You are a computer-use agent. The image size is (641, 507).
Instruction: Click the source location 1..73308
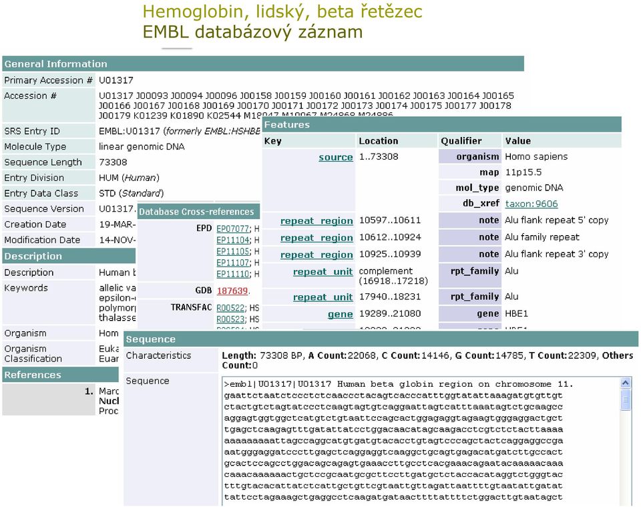pyautogui.click(x=379, y=156)
